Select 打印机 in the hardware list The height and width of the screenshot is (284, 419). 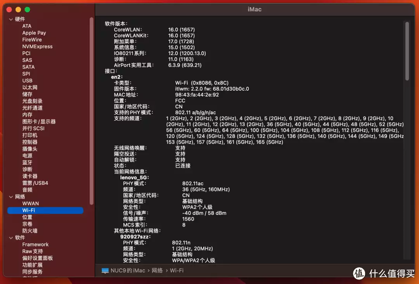click(29, 135)
